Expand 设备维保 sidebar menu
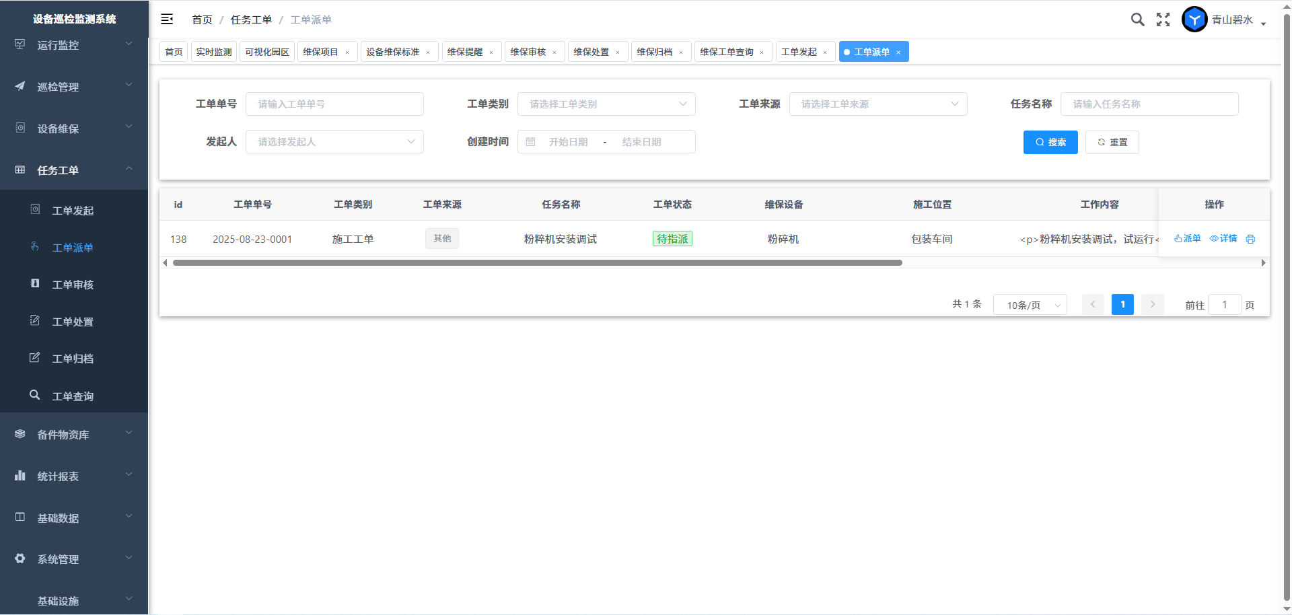 coord(74,129)
